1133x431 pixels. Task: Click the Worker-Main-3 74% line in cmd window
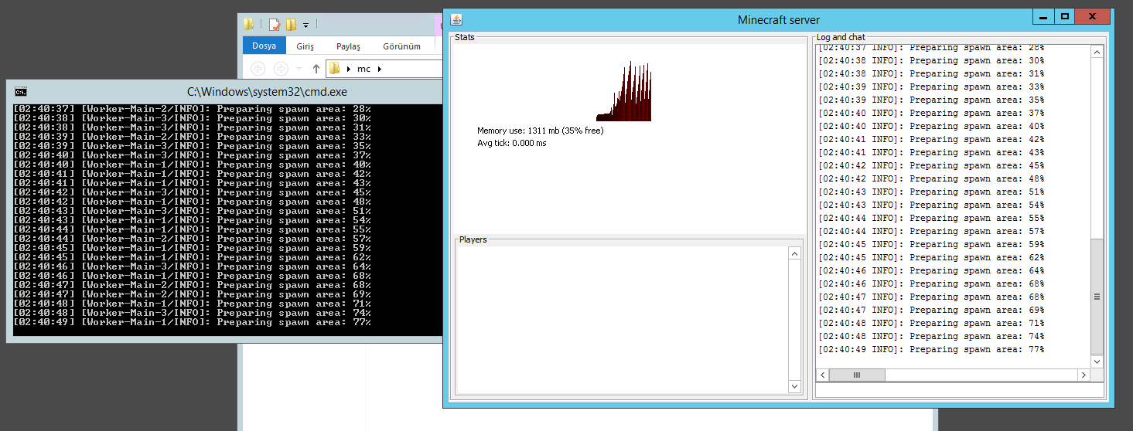(x=193, y=313)
